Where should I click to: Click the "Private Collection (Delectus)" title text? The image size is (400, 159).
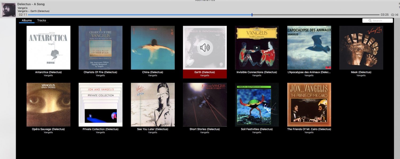coord(101,129)
